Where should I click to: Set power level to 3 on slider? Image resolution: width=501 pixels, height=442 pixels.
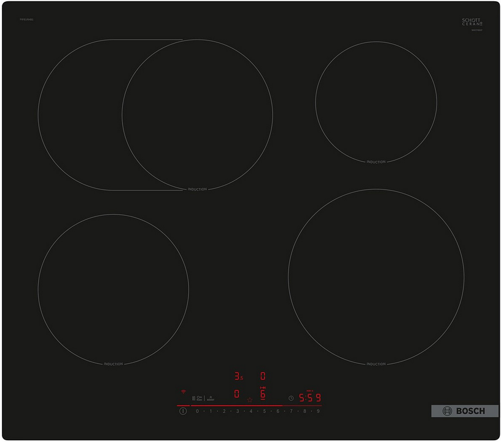coord(238,411)
